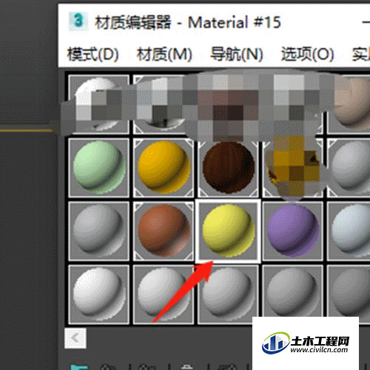Select the copper brown material sample sphere
This screenshot has height=370, width=370.
[164, 231]
